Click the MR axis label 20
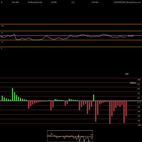This screenshot has width=142, height=142. pyautogui.click(x=139, y=98)
